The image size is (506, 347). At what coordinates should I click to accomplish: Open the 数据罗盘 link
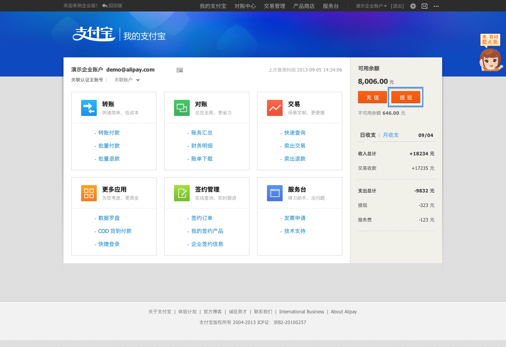[109, 218]
